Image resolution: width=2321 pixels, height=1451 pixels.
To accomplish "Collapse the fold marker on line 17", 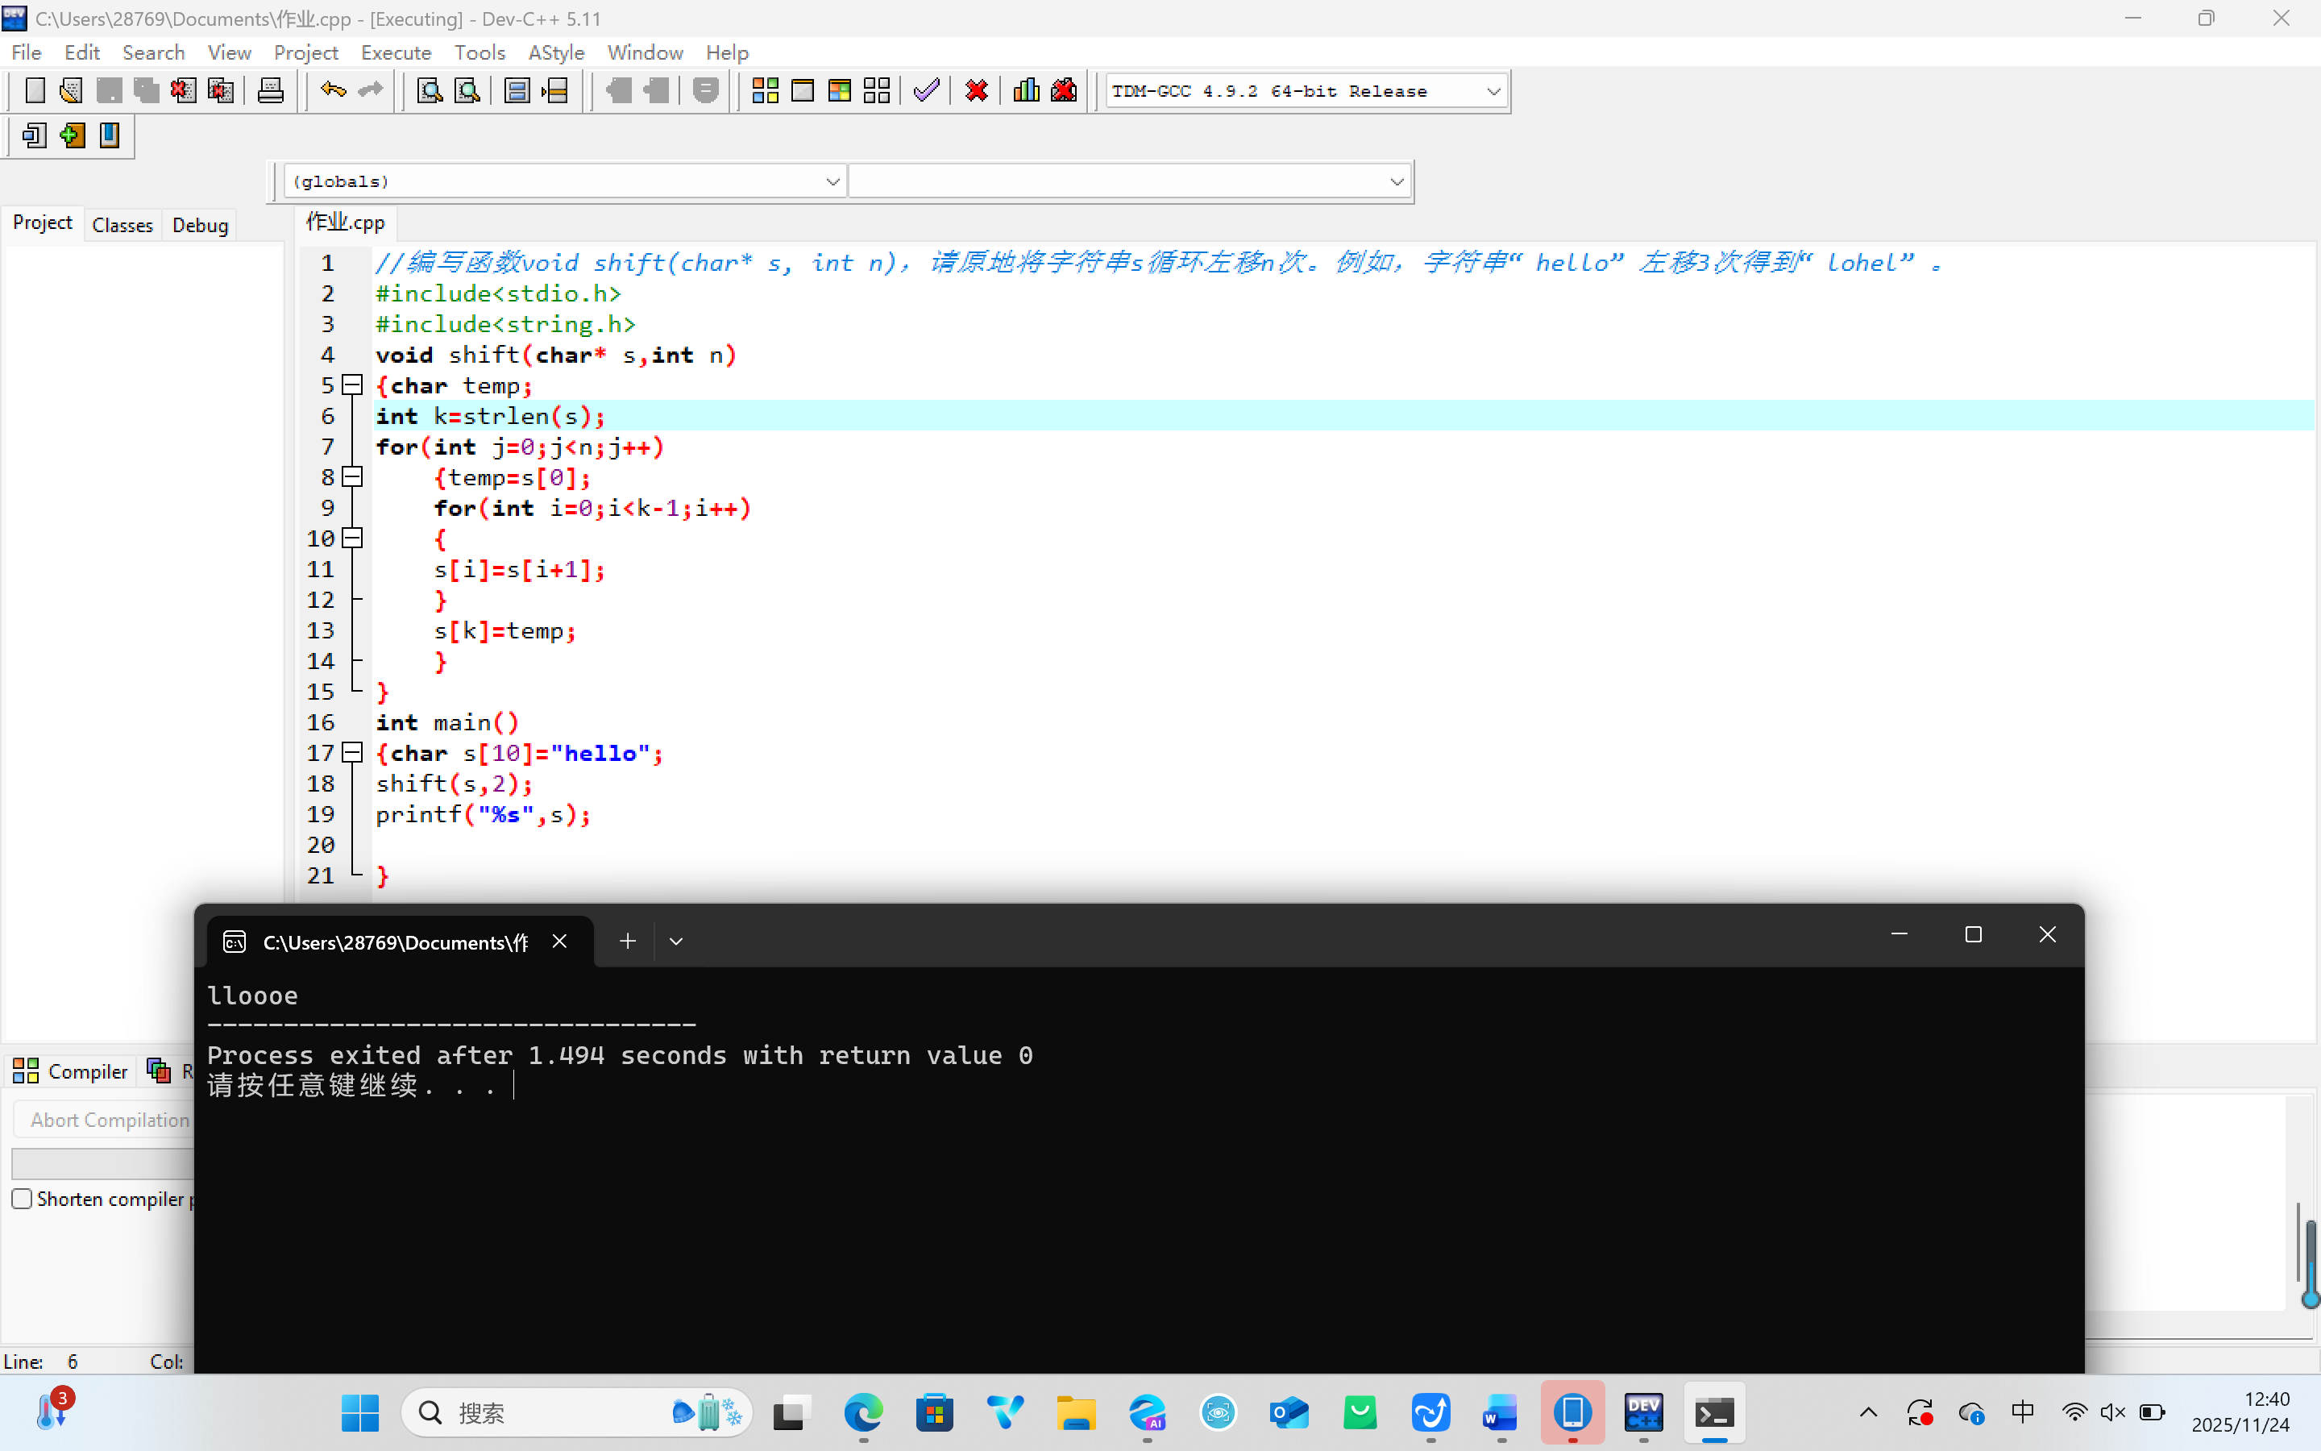I will coord(352,754).
